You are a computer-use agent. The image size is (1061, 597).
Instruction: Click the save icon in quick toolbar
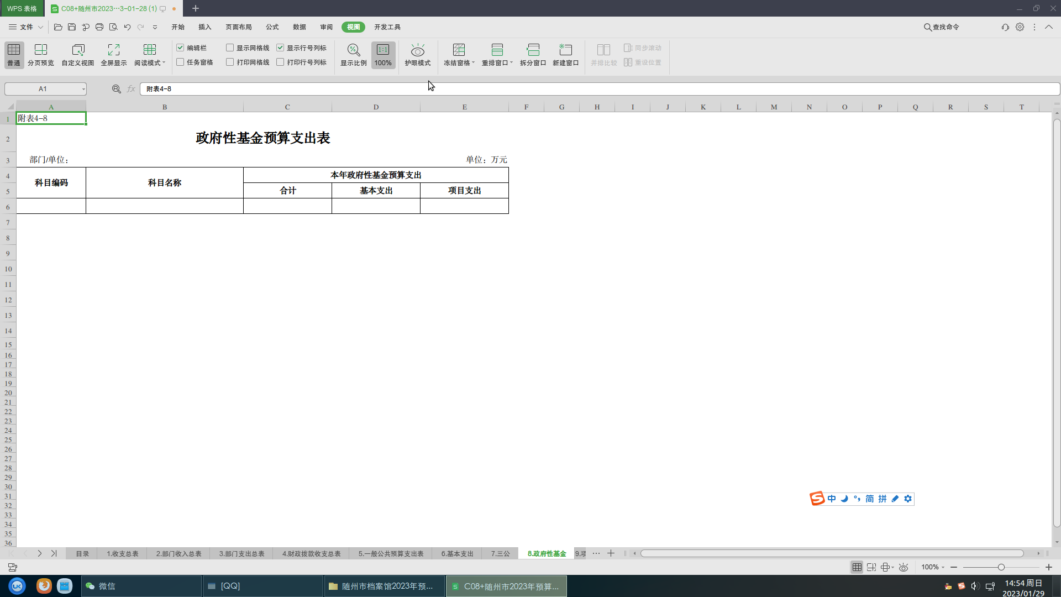click(72, 27)
